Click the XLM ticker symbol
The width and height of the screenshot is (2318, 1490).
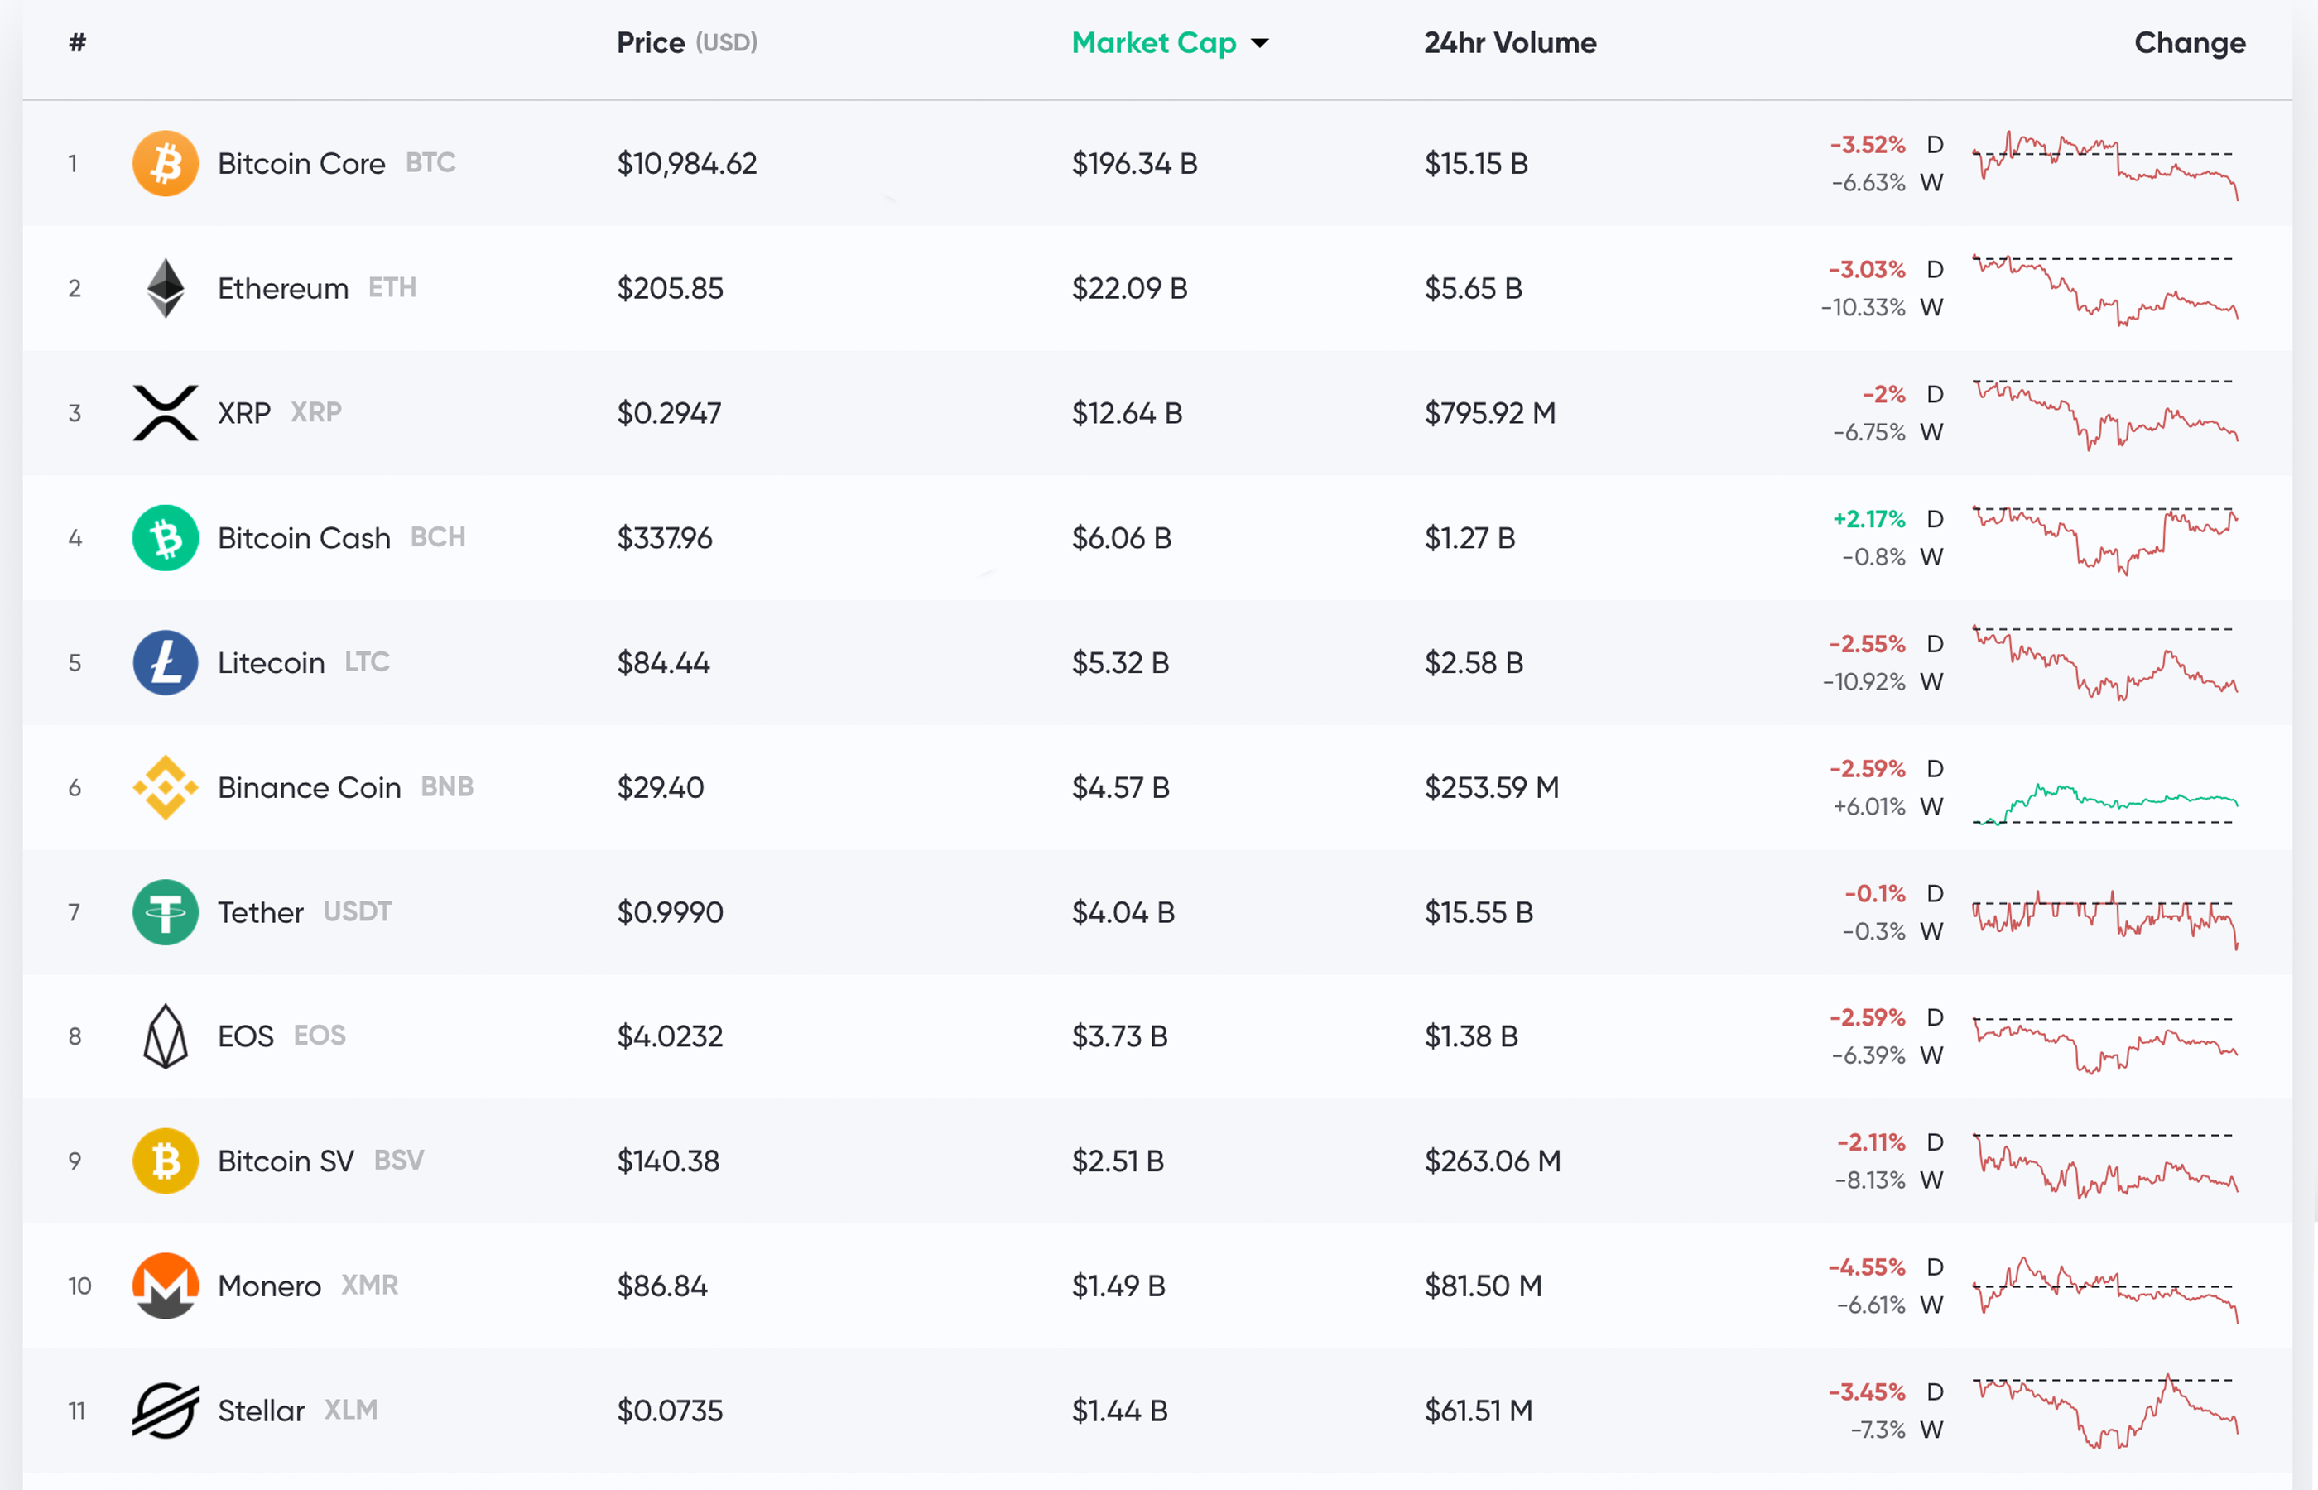point(350,1410)
